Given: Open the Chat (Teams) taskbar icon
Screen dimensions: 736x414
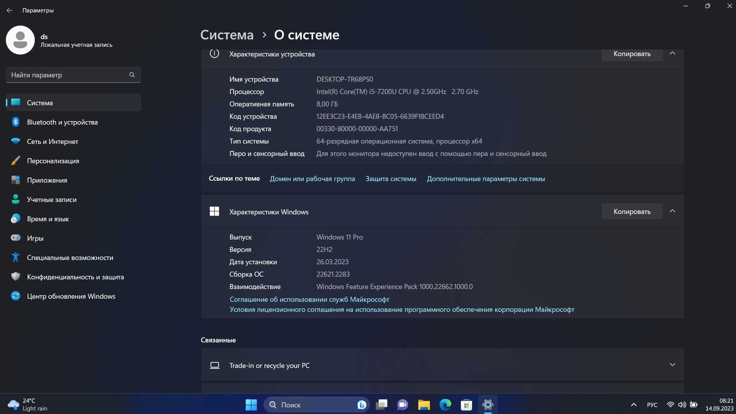Looking at the screenshot, I should [x=402, y=405].
